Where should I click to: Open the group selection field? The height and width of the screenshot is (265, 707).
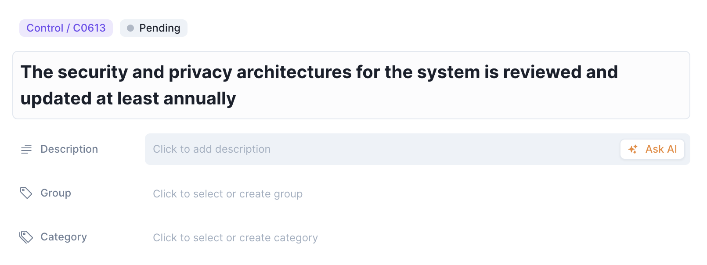pos(227,194)
